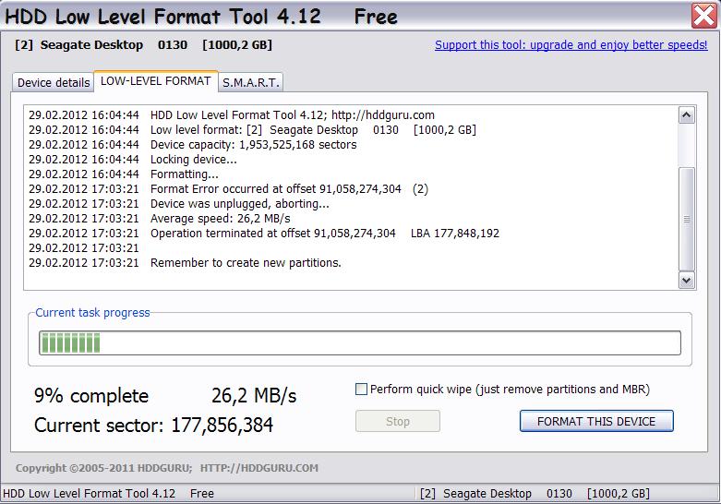Click 'Device capacity: 1,953,525,168 sectors' line
The height and width of the screenshot is (504, 721).
point(193,144)
